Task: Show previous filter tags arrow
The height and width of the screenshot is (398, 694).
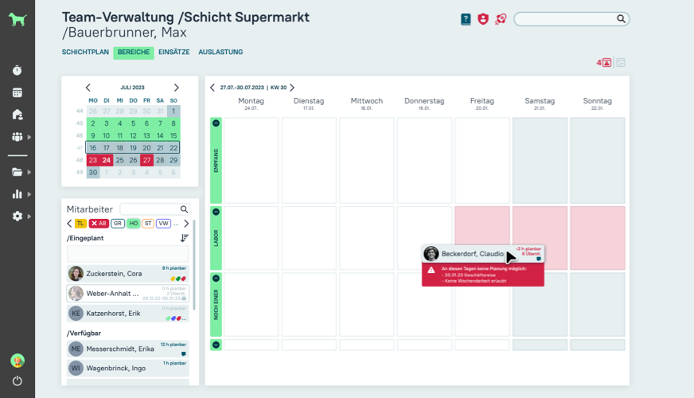Action: [69, 224]
